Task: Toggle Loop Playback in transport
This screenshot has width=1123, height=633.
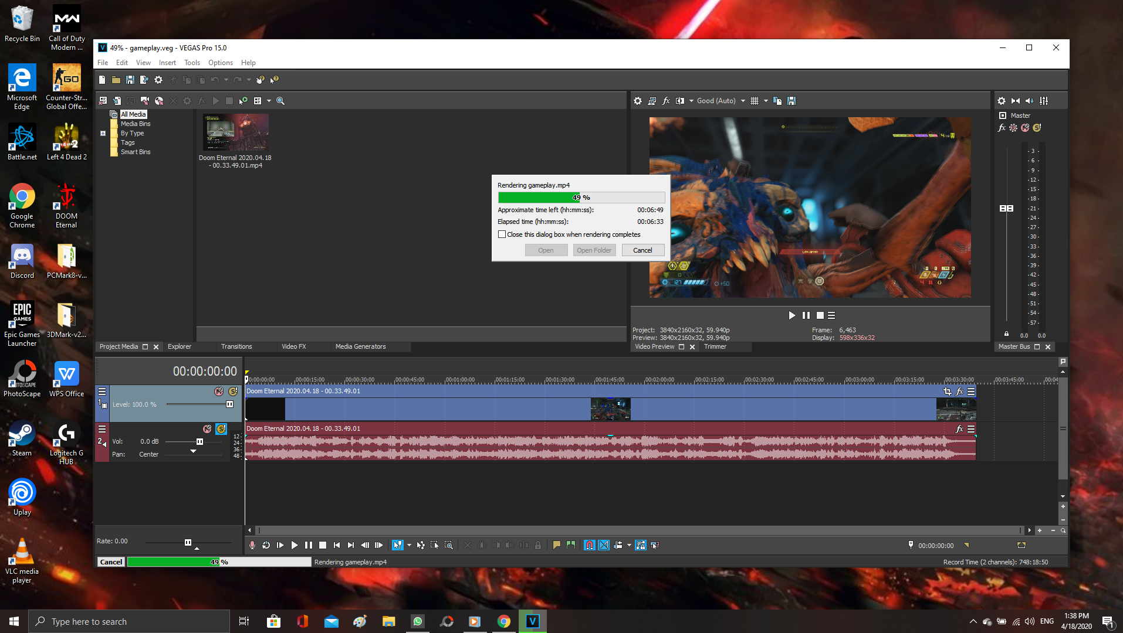Action: 266,546
